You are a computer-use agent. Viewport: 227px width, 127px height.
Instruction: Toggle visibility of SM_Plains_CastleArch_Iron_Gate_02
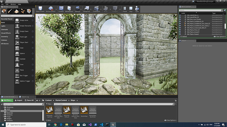[x=180, y=24]
